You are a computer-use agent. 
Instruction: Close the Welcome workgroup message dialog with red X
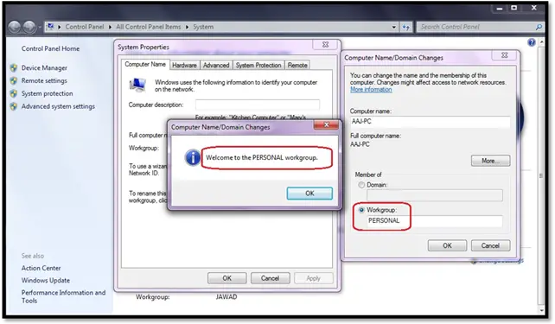click(326, 125)
